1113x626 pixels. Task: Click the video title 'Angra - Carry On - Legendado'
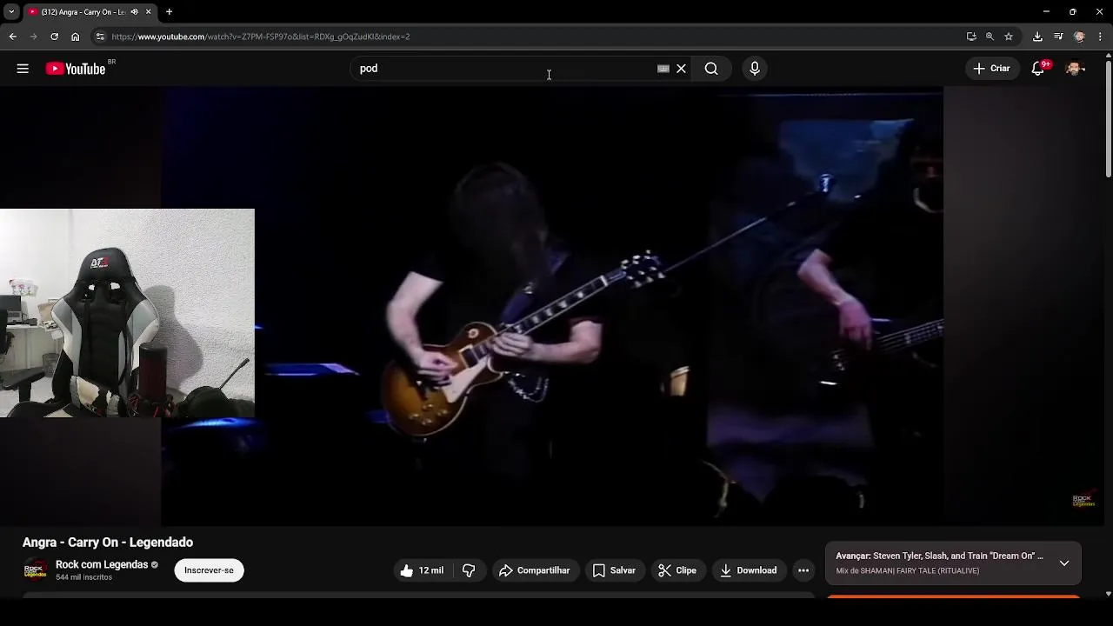(x=108, y=543)
